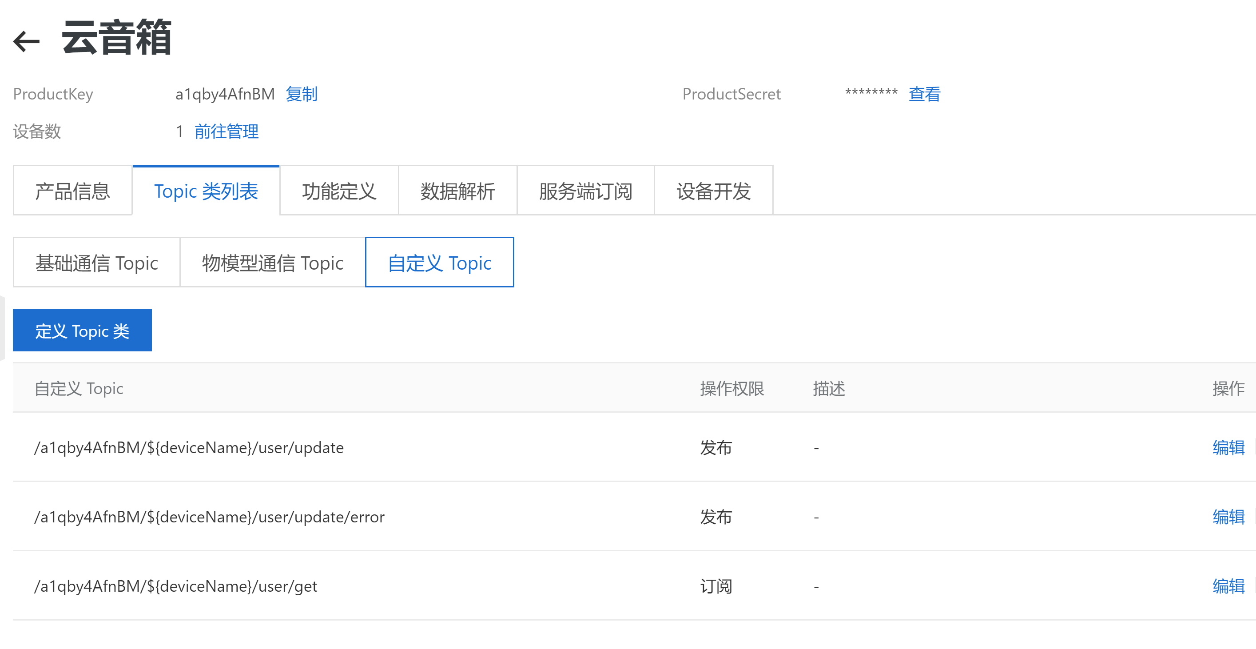Click the 自定义 Topic column header
This screenshot has width=1256, height=649.
79,388
